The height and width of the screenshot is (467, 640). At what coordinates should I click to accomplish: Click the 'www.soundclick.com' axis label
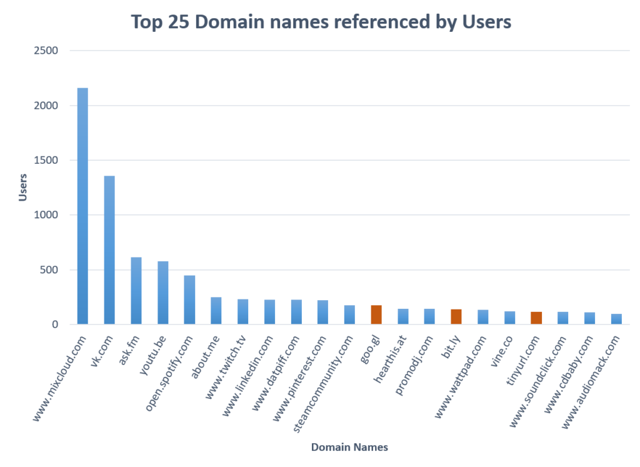538,381
